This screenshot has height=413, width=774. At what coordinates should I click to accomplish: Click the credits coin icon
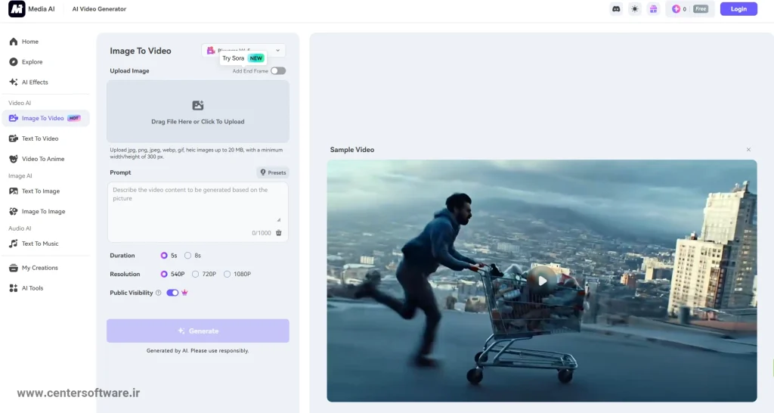[676, 9]
